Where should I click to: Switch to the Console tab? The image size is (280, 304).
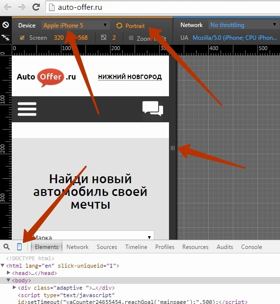pyautogui.click(x=252, y=247)
